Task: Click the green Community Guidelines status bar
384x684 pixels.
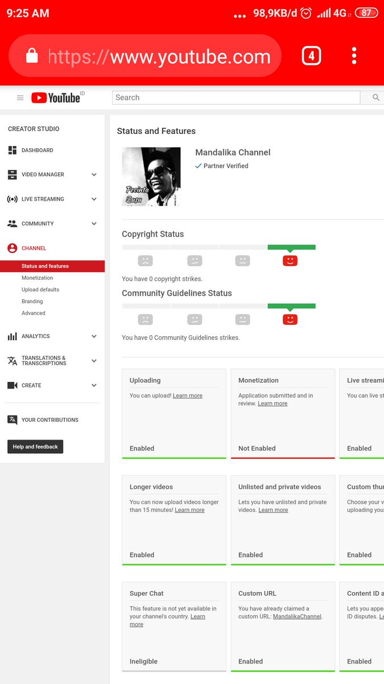Action: [x=291, y=306]
